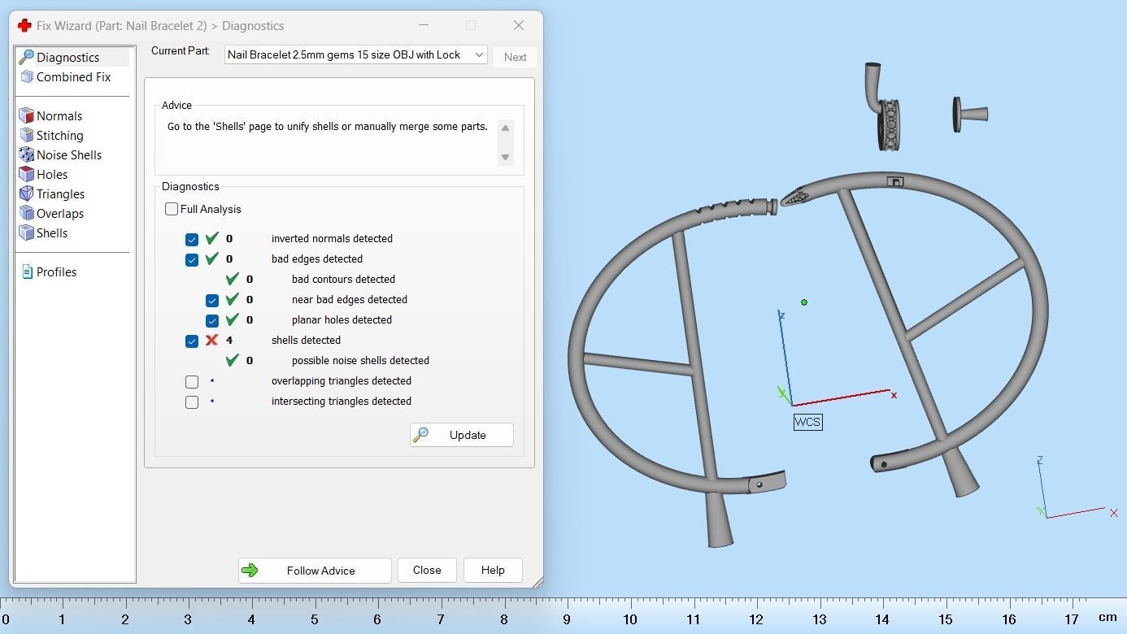This screenshot has width=1127, height=634.
Task: Click the green check beside possible noise shells
Action: point(232,360)
